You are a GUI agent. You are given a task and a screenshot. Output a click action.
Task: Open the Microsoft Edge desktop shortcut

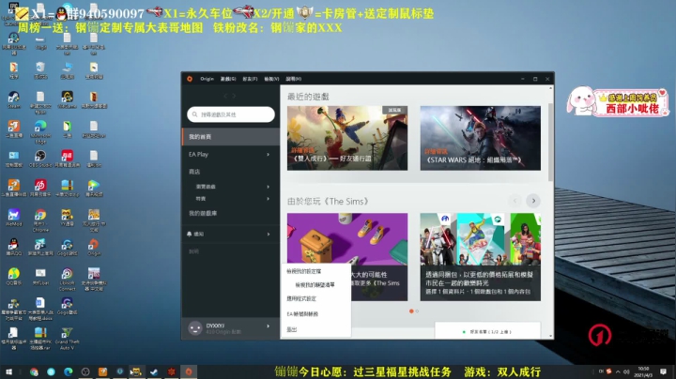[x=40, y=132]
